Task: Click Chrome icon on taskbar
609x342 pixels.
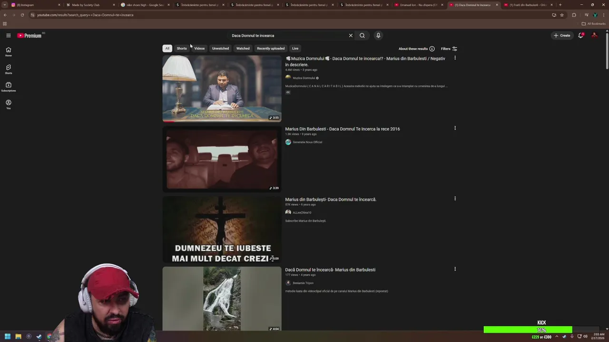Action: 49,336
